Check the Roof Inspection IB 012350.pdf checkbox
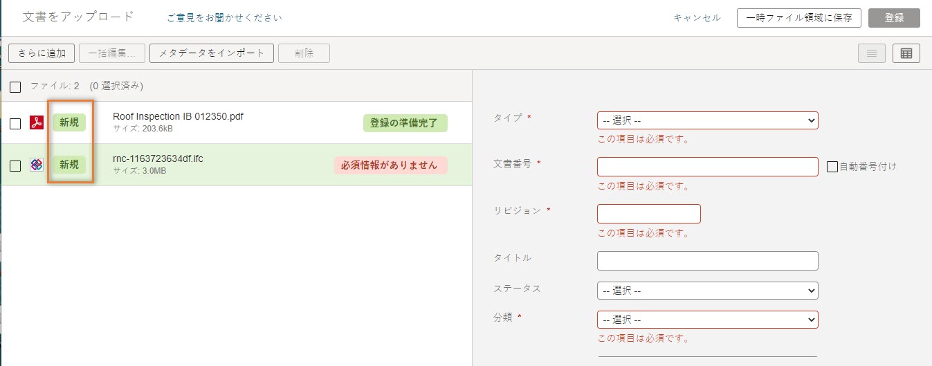932x366 pixels. (x=15, y=124)
